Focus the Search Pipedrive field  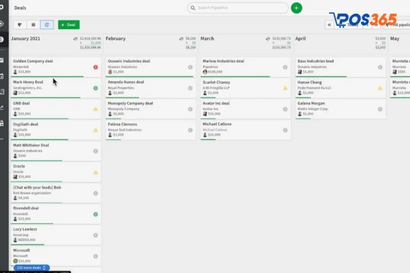click(x=238, y=8)
